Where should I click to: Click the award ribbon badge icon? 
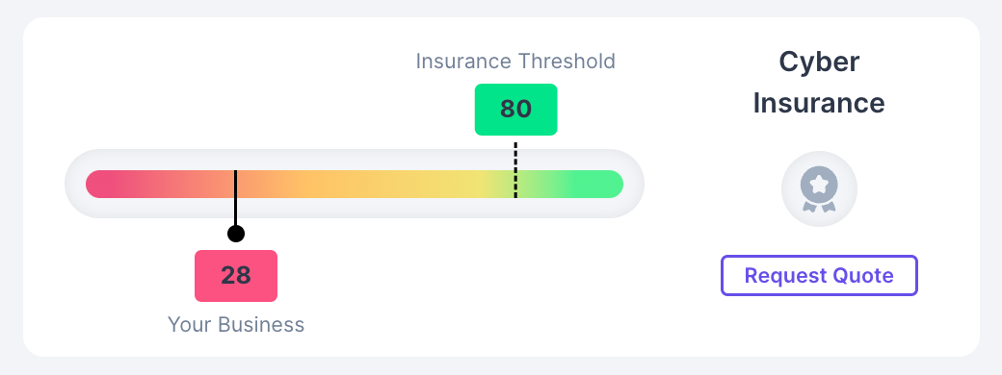coord(819,188)
